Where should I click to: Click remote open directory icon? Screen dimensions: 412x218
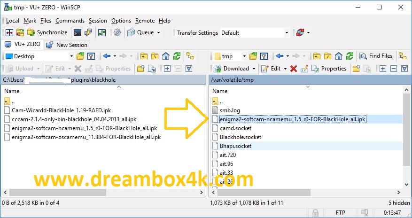[253, 56]
